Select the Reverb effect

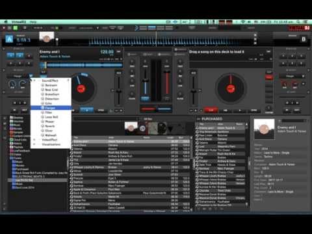(50, 126)
